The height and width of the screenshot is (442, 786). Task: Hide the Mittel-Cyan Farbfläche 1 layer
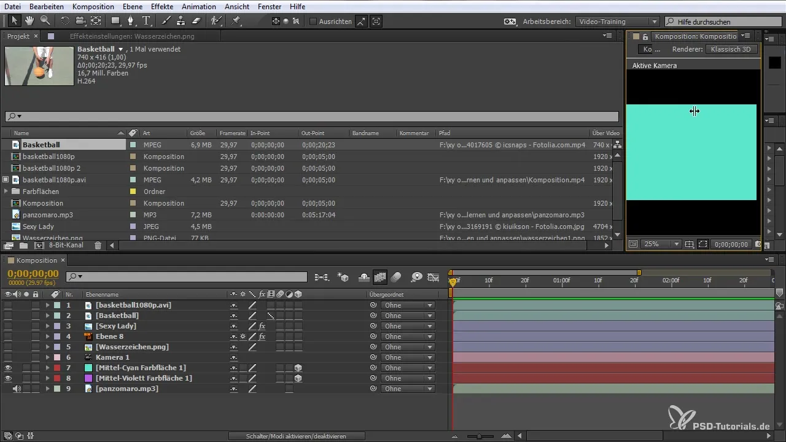(8, 368)
